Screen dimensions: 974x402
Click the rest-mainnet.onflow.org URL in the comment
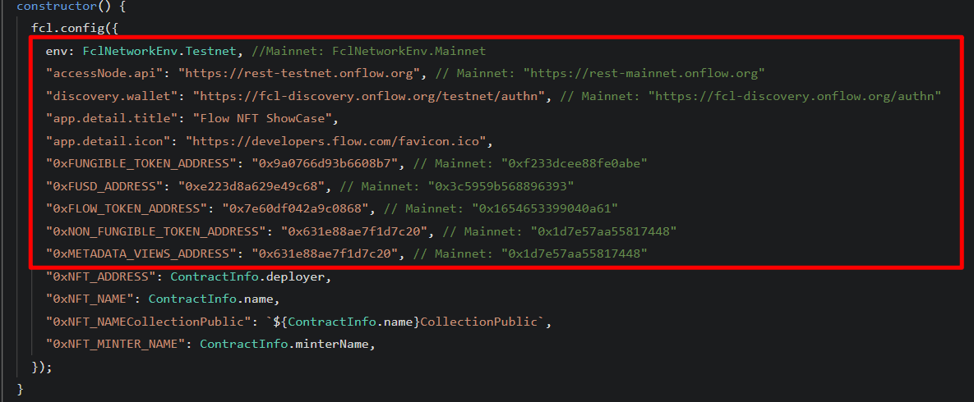(644, 73)
